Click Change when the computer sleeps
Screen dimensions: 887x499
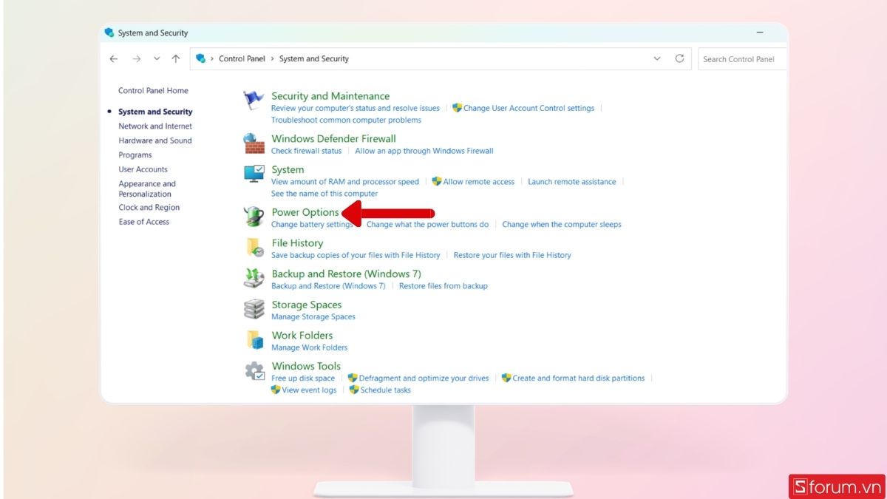[x=562, y=224]
